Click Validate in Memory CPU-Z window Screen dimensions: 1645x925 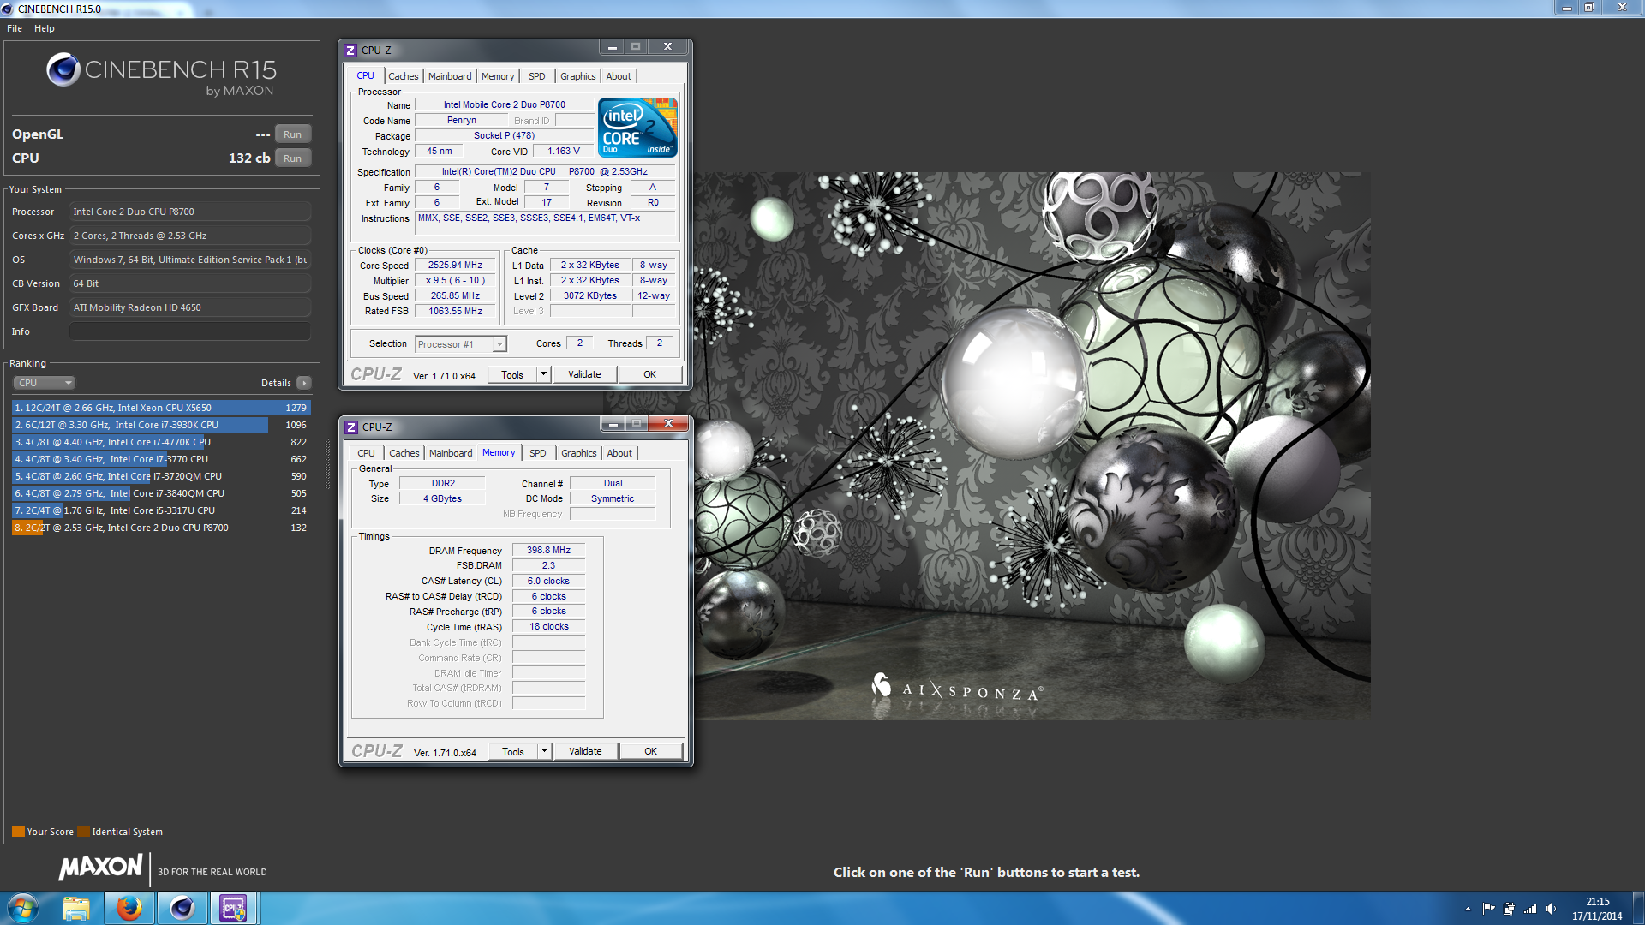585,751
